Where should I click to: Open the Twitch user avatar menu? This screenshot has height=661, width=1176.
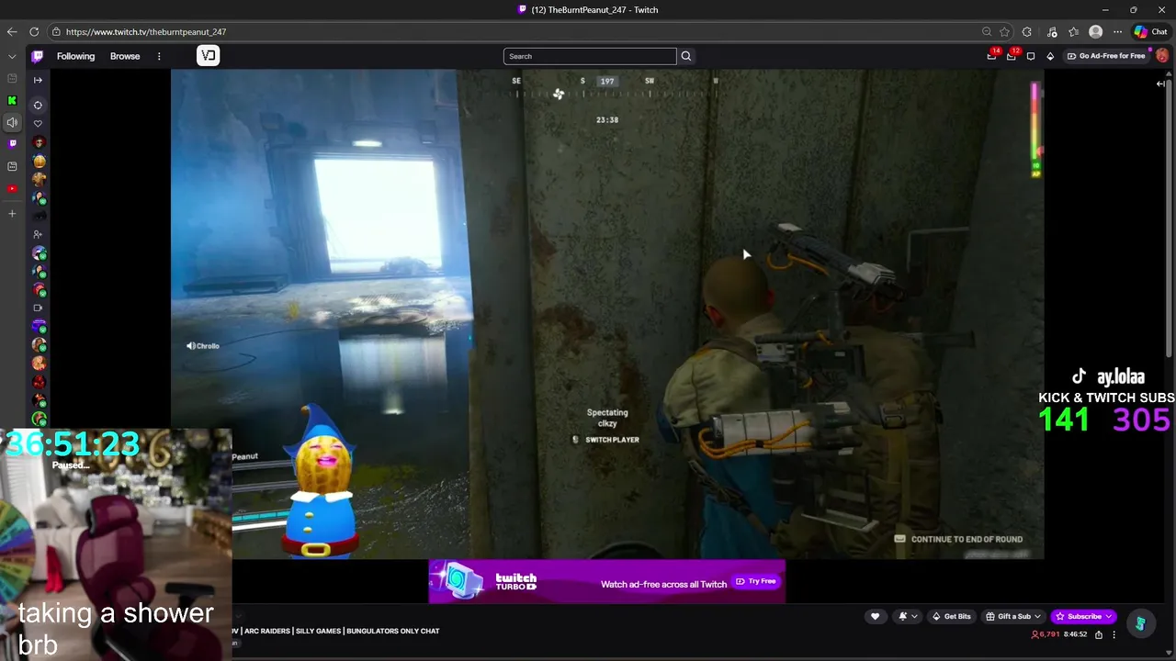pyautogui.click(x=1162, y=56)
